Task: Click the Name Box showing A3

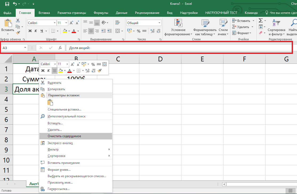Action: tap(12, 47)
